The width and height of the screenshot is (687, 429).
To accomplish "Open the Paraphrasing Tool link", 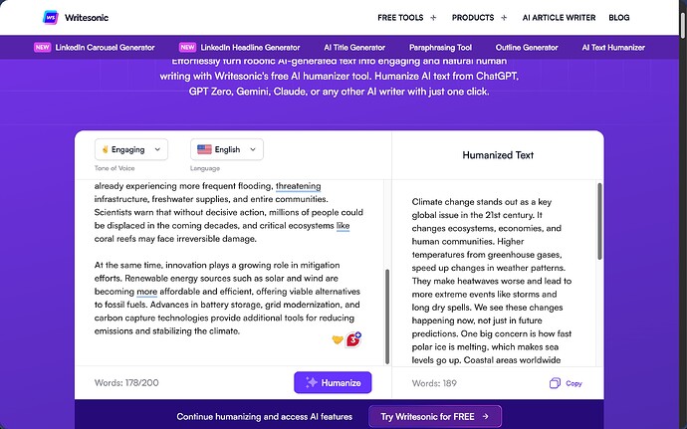I will 440,48.
